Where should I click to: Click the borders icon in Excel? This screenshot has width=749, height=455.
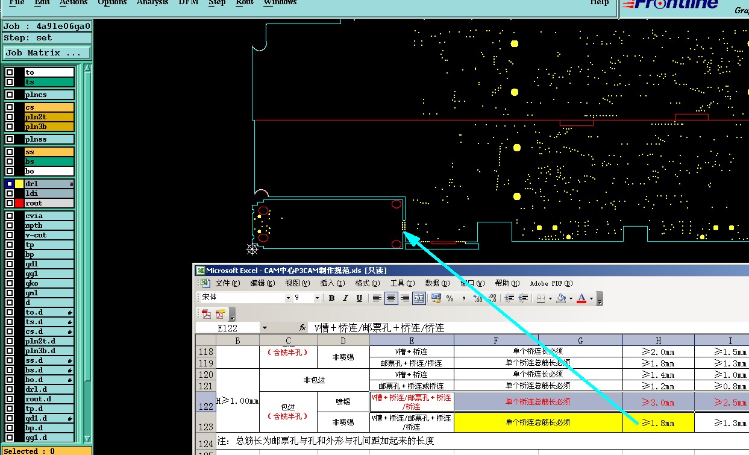point(541,298)
